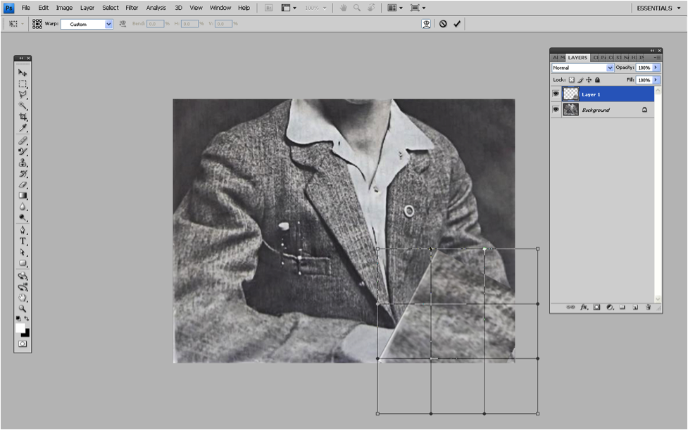Select the Move tool
Screen dimensions: 688x430
tap(23, 72)
